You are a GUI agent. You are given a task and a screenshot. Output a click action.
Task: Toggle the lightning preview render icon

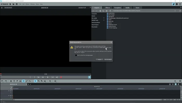click(90, 77)
